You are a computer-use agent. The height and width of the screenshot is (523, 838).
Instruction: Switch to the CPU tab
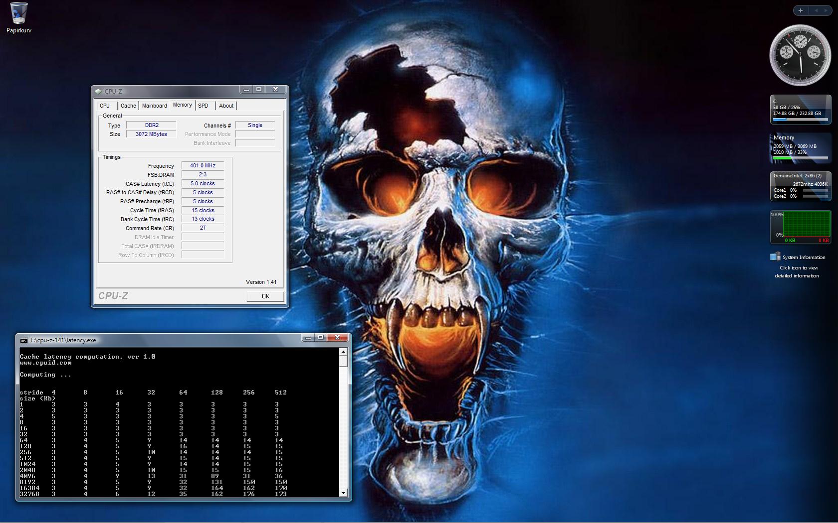[x=105, y=106]
